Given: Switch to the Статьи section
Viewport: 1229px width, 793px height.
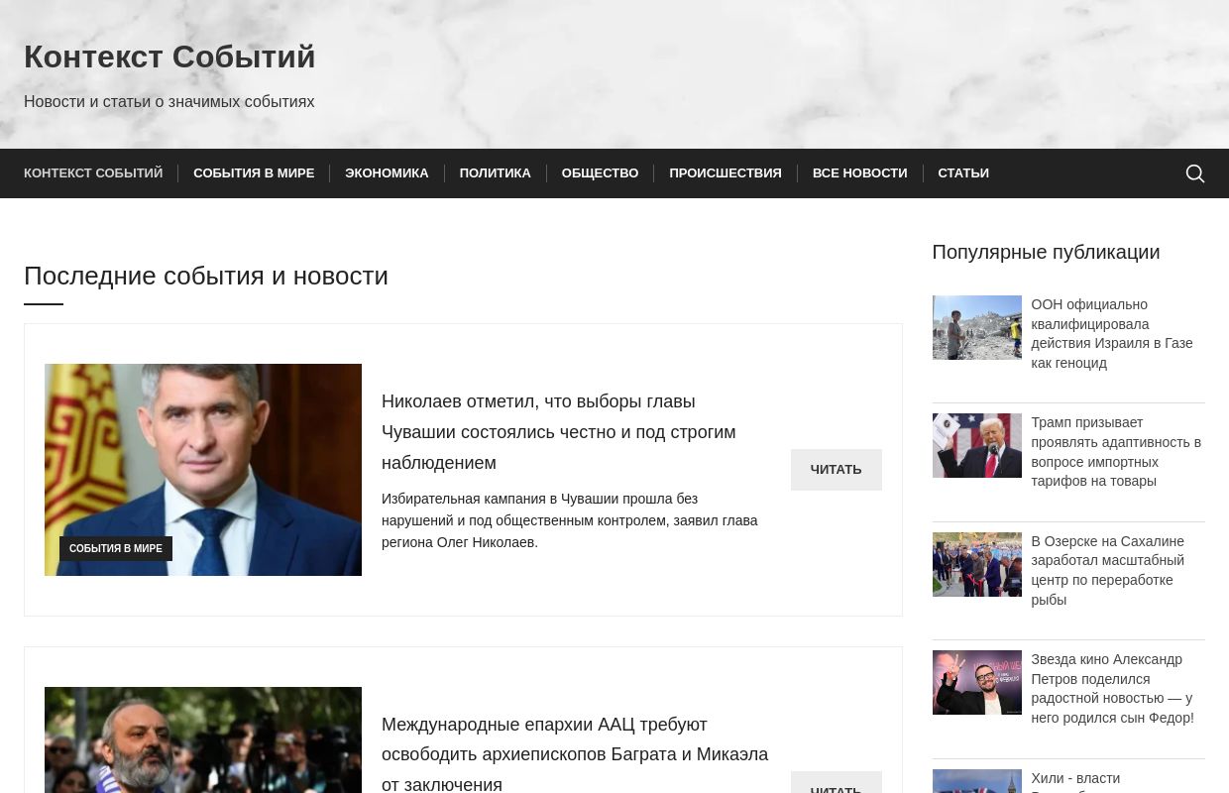Looking at the screenshot, I should pos(962,173).
